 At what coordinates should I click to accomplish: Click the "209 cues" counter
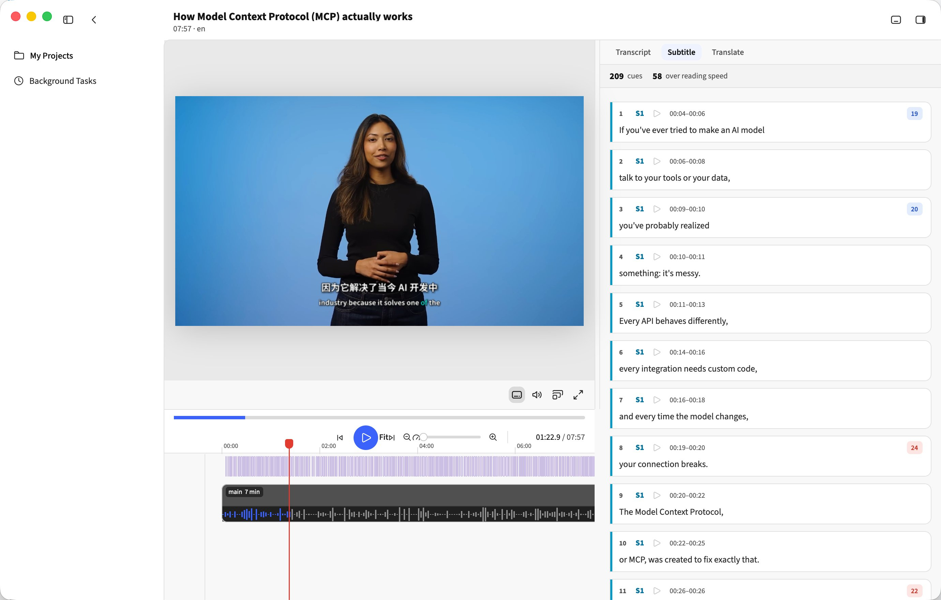pos(625,76)
